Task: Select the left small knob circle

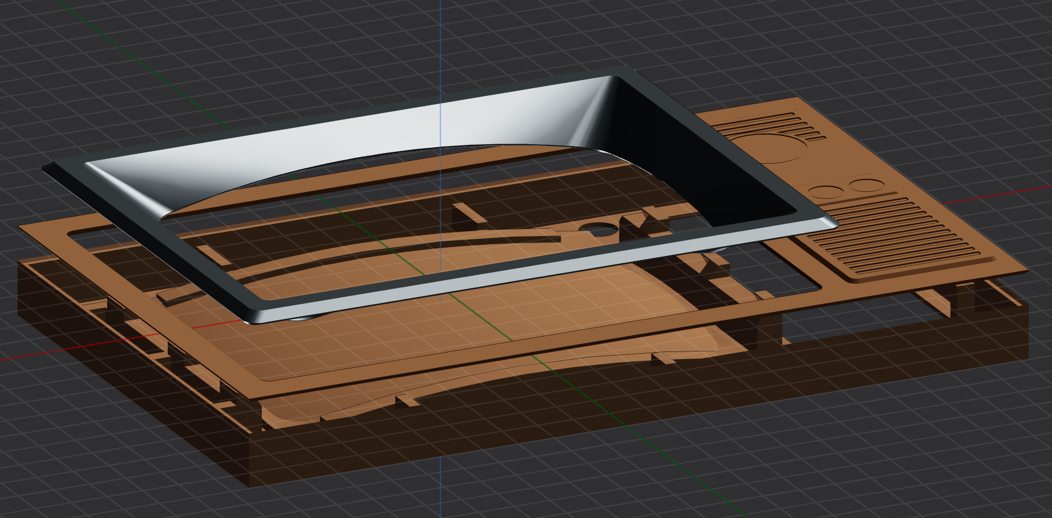Action: 826,191
